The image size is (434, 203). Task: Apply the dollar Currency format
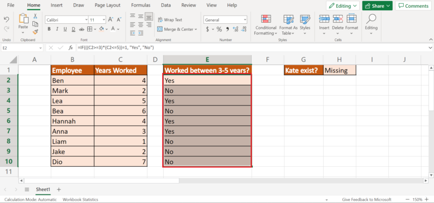208,29
